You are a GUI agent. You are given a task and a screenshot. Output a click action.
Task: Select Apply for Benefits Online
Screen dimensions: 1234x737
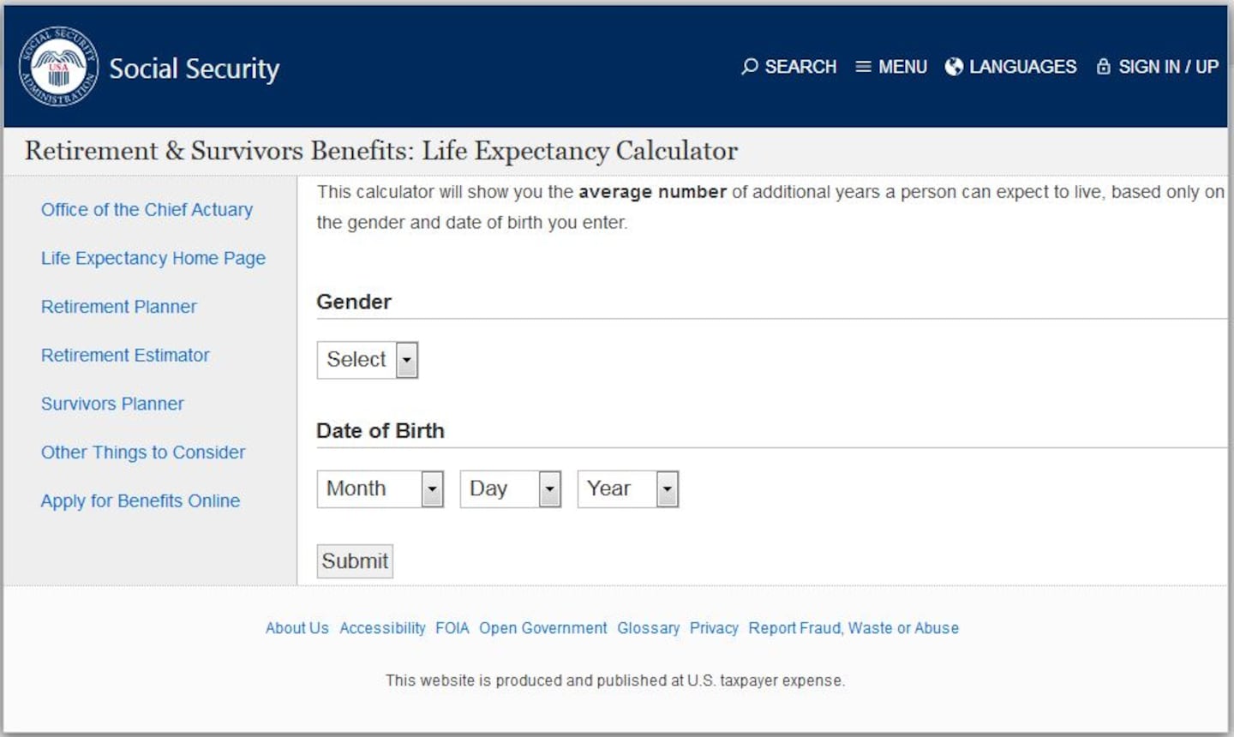(141, 500)
